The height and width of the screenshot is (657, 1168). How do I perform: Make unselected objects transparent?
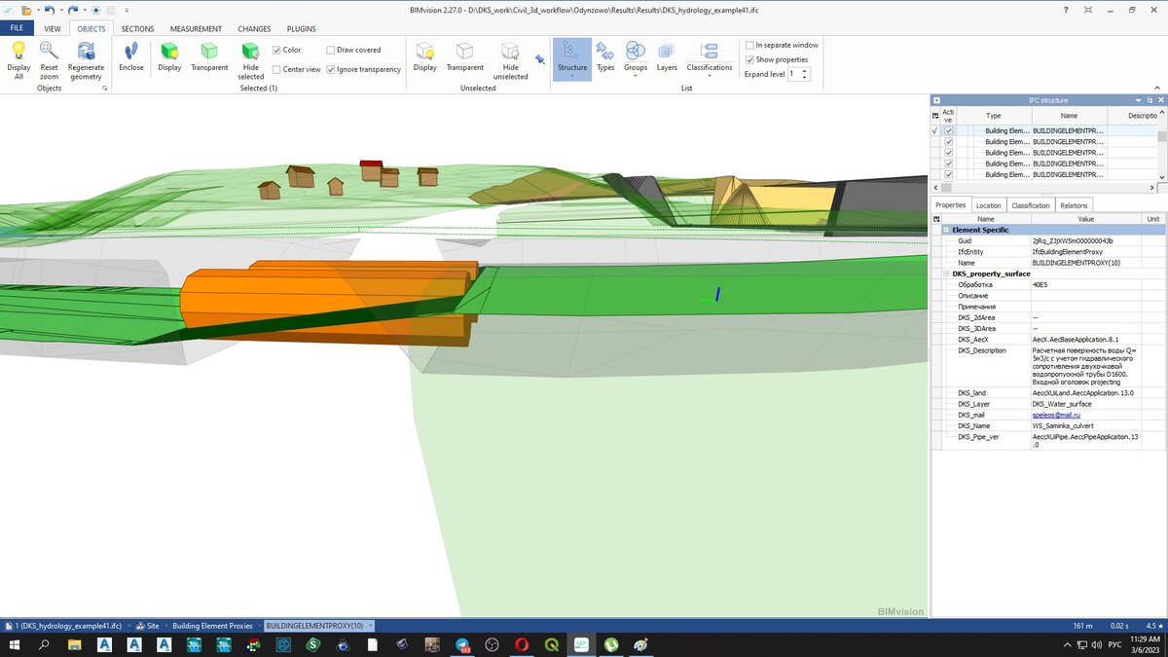click(x=465, y=57)
